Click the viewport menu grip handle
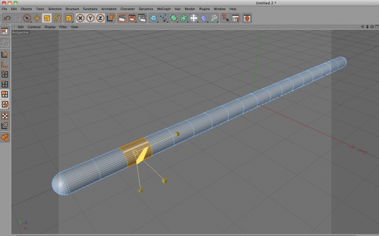Viewport: 379px width, 236px height. (x=14, y=26)
